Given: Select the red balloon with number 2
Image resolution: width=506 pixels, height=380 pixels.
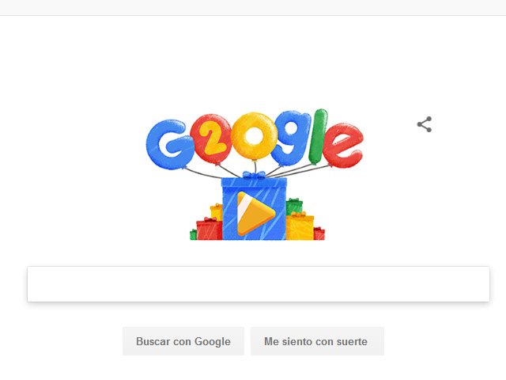Looking at the screenshot, I should coord(211,139).
